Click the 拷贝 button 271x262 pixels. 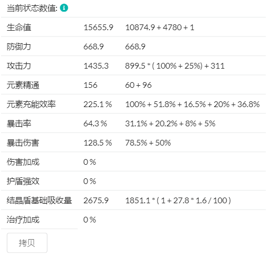27,243
